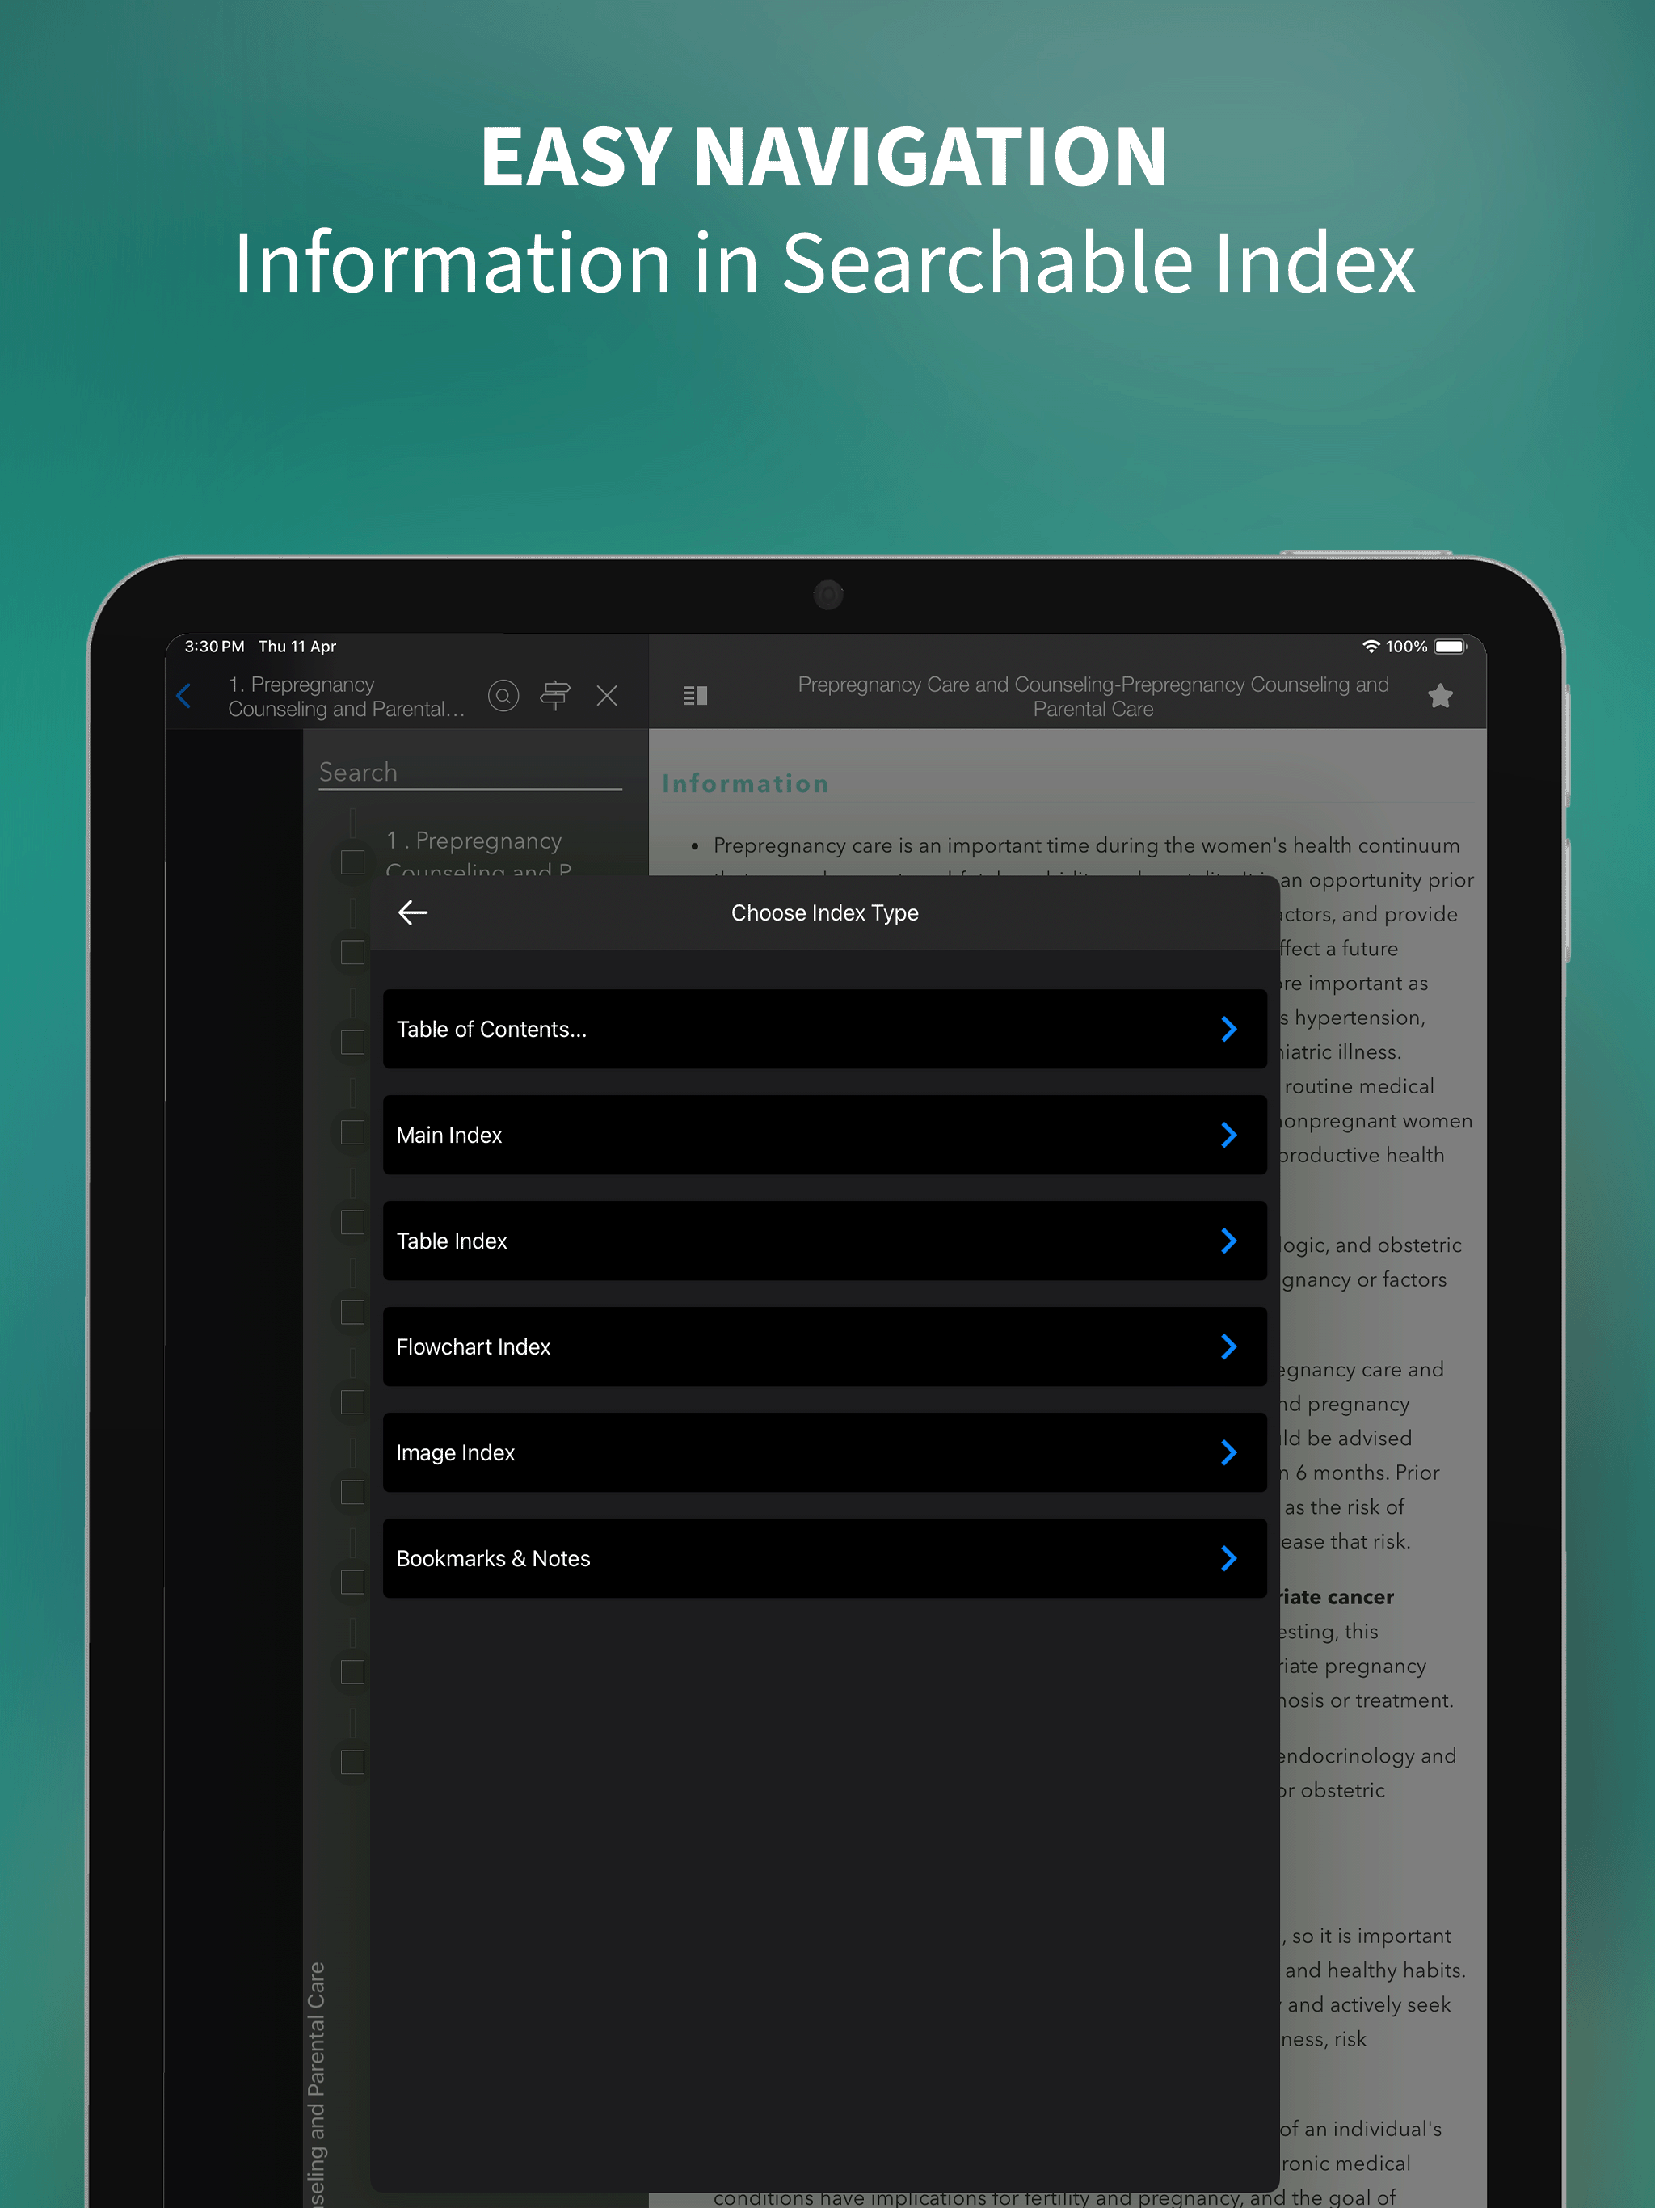Viewport: 1655px width, 2208px height.
Task: Open Table of Contents index
Action: point(824,1029)
